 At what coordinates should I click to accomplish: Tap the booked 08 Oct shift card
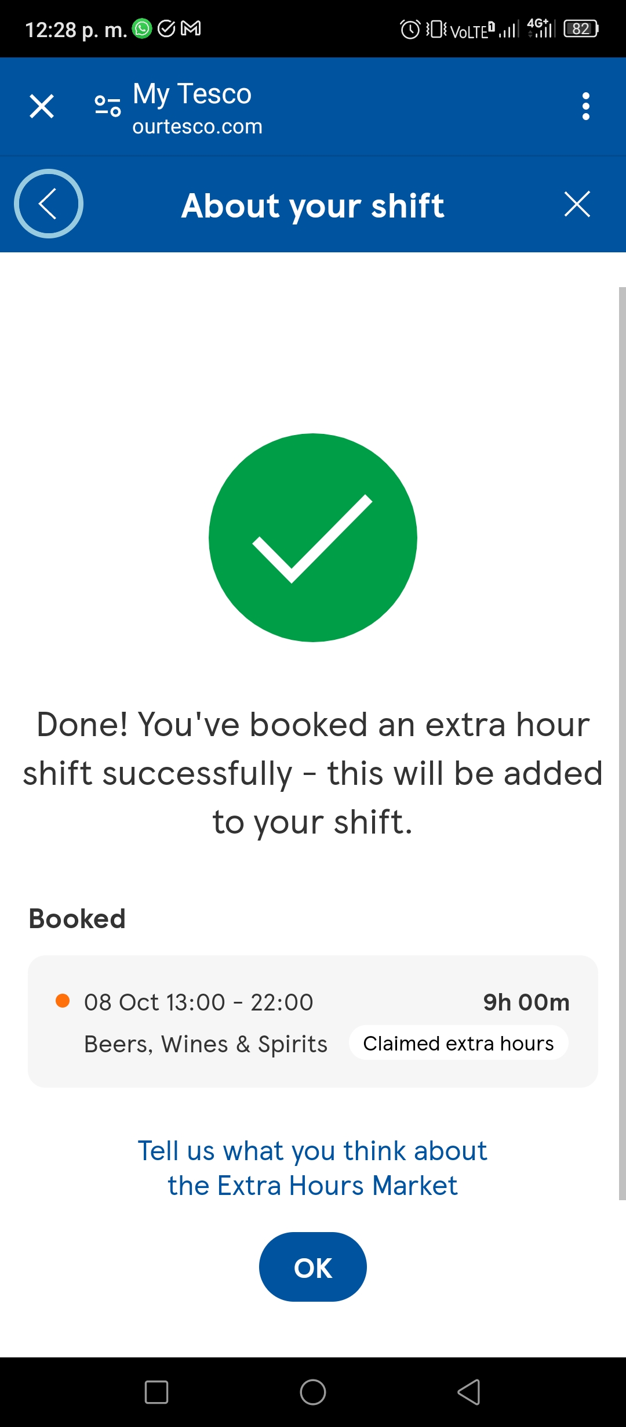[313, 1022]
